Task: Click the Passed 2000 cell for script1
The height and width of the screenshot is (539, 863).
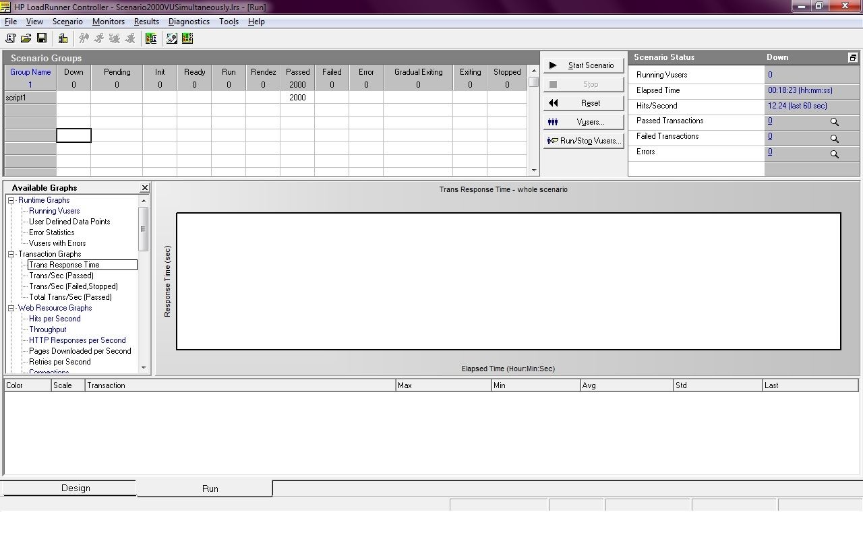Action: [x=297, y=98]
